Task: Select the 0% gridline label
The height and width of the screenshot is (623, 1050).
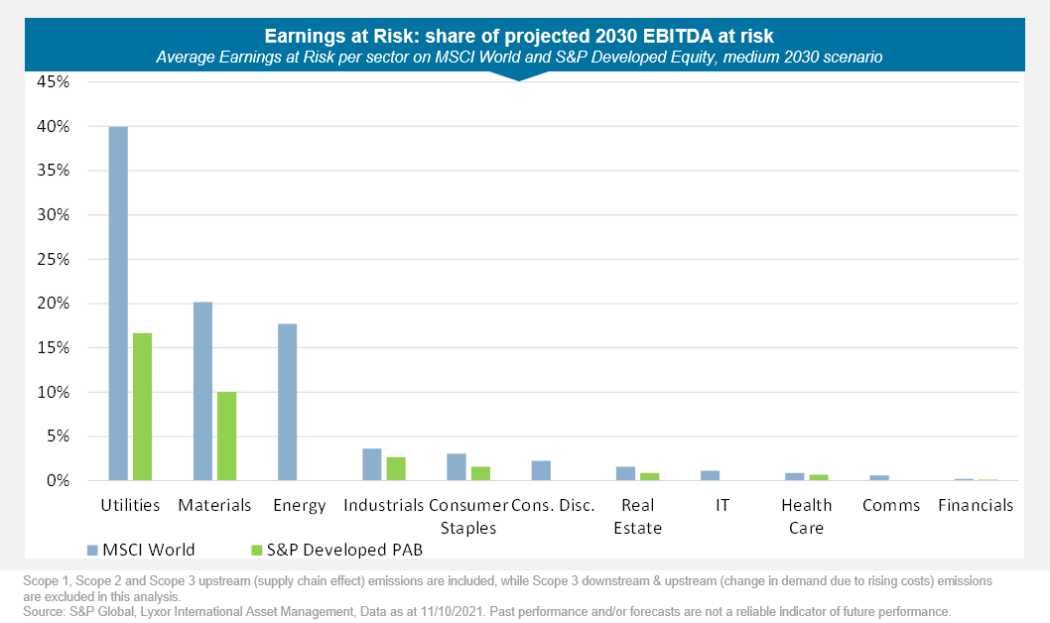Action: click(x=60, y=480)
